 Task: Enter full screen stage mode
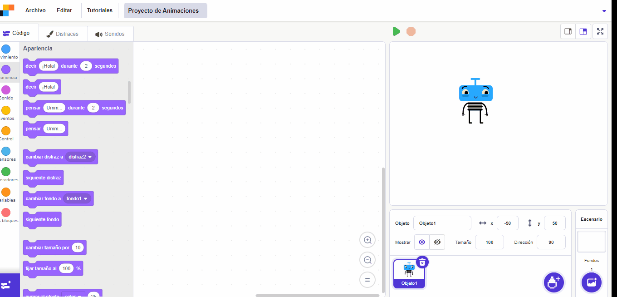point(600,31)
